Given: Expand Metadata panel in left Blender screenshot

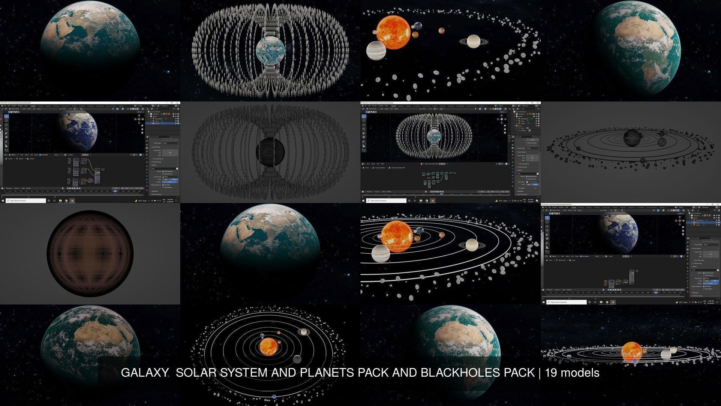Looking at the screenshot, I should pos(154,191).
